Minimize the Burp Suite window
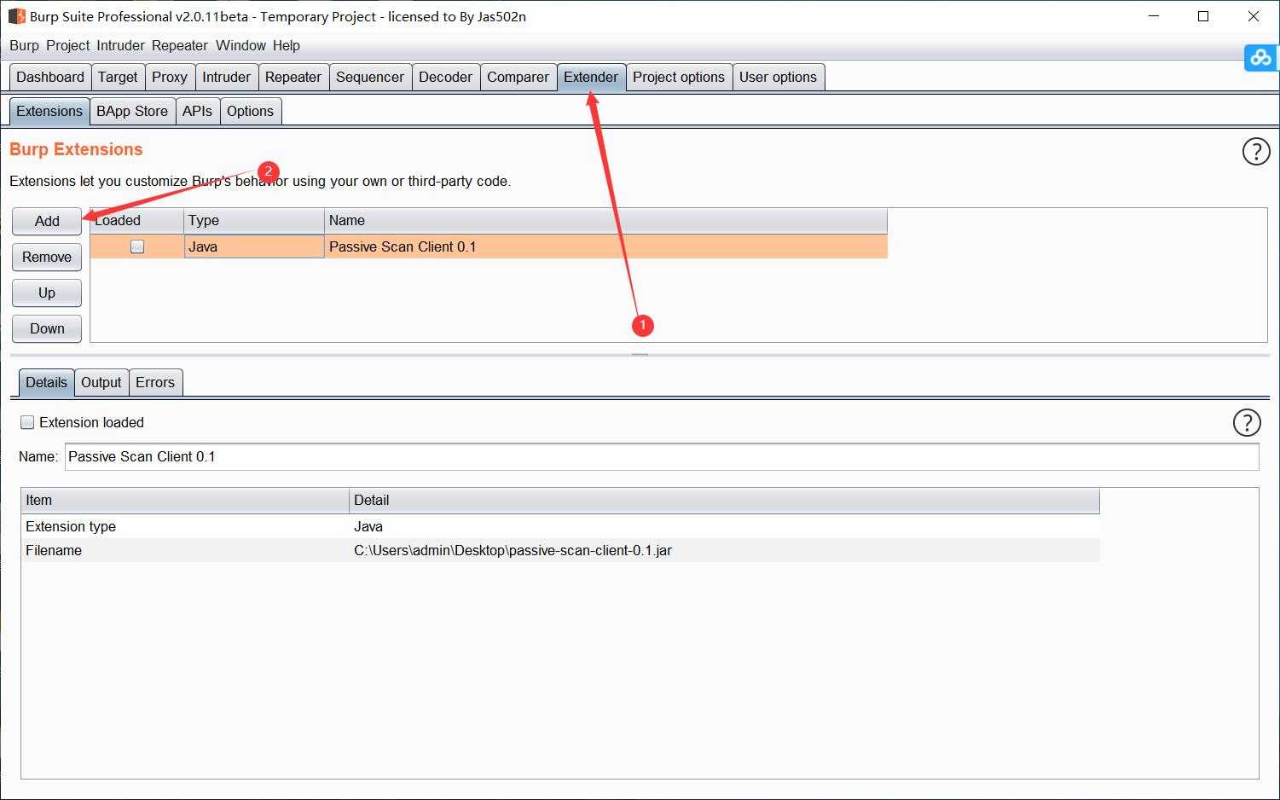The height and width of the screenshot is (800, 1280). coord(1154,16)
